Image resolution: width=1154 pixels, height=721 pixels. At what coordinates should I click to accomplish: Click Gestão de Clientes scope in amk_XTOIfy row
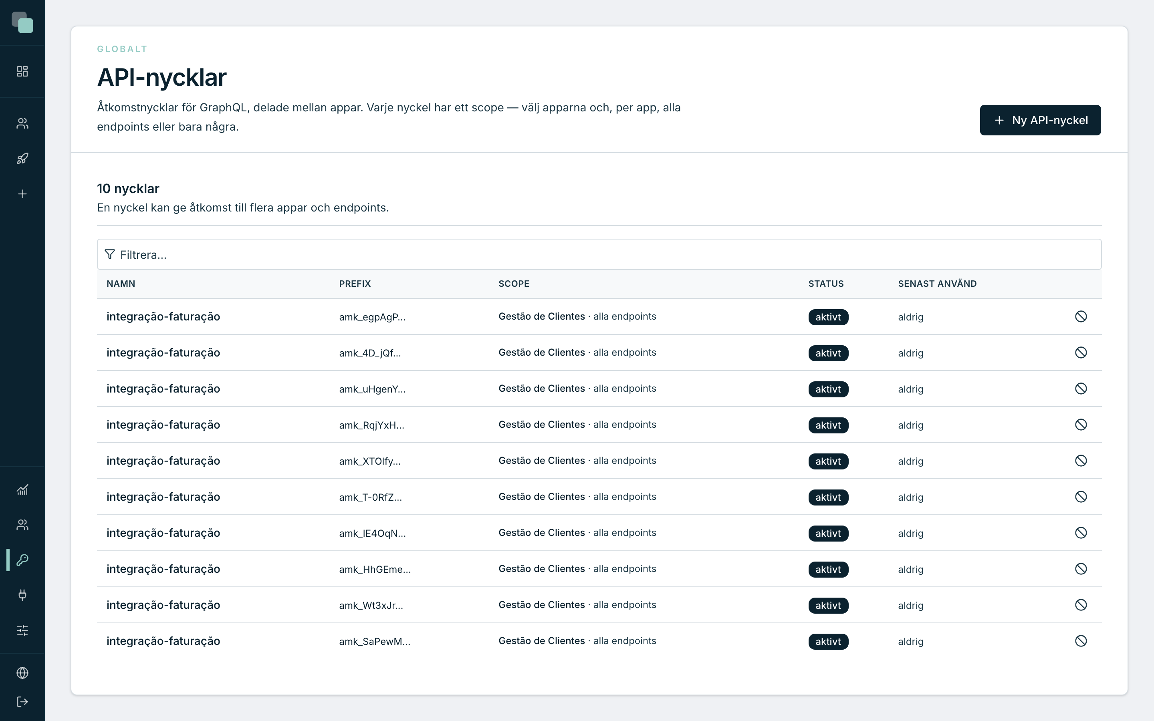541,461
